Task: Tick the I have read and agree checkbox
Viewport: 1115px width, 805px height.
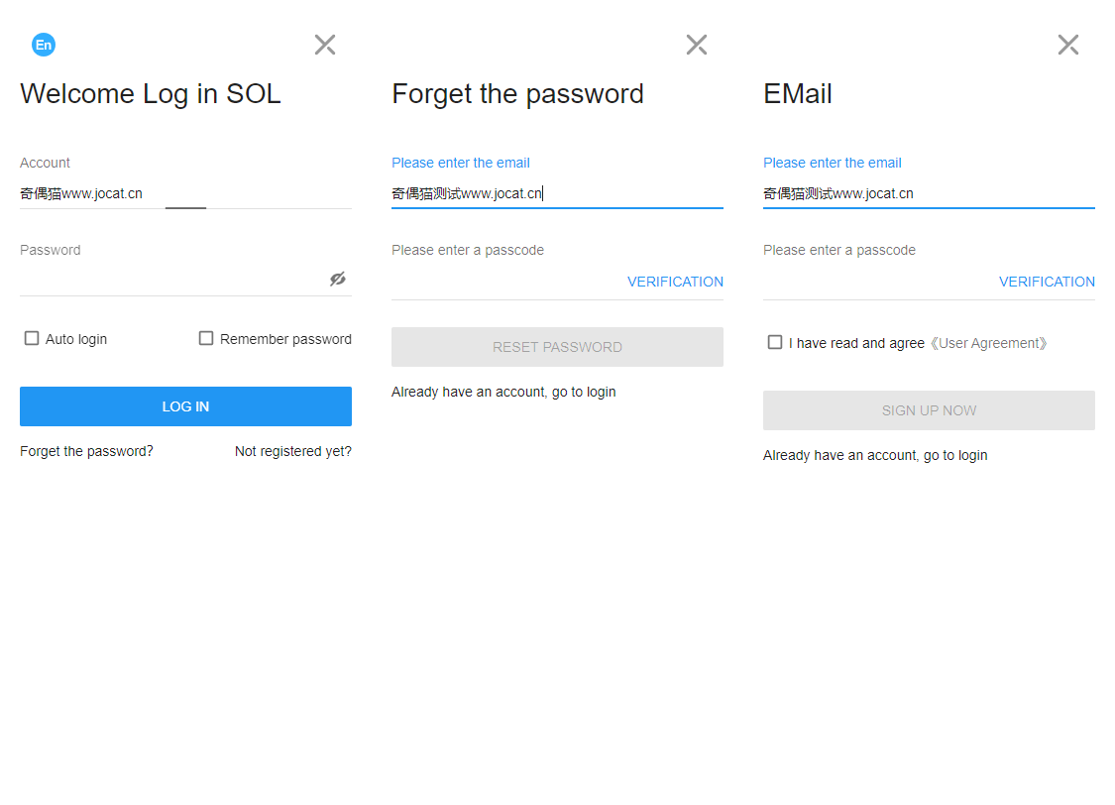Action: [x=775, y=342]
